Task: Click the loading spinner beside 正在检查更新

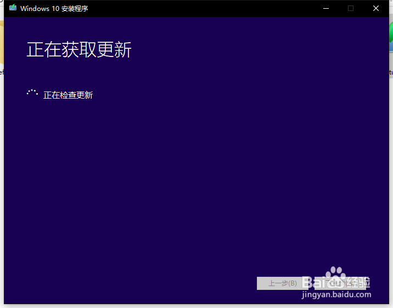Action: (32, 93)
